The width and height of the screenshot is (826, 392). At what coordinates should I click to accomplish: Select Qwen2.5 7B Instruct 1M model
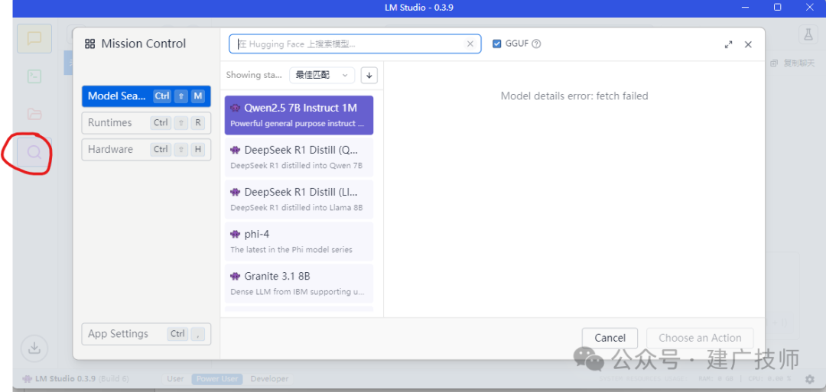299,115
